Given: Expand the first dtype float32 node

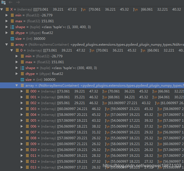Looking at the screenshot, I should (x=7, y=33).
